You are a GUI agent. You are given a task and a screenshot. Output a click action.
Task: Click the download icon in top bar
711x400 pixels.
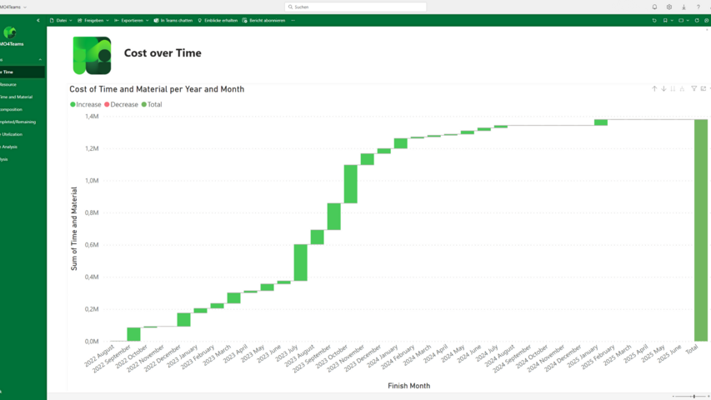683,7
